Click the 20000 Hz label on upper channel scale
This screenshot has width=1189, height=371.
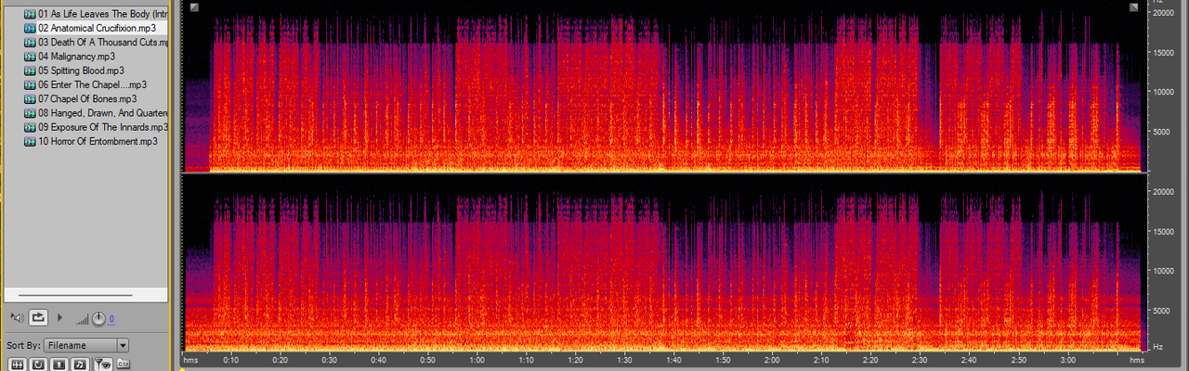(1166, 14)
